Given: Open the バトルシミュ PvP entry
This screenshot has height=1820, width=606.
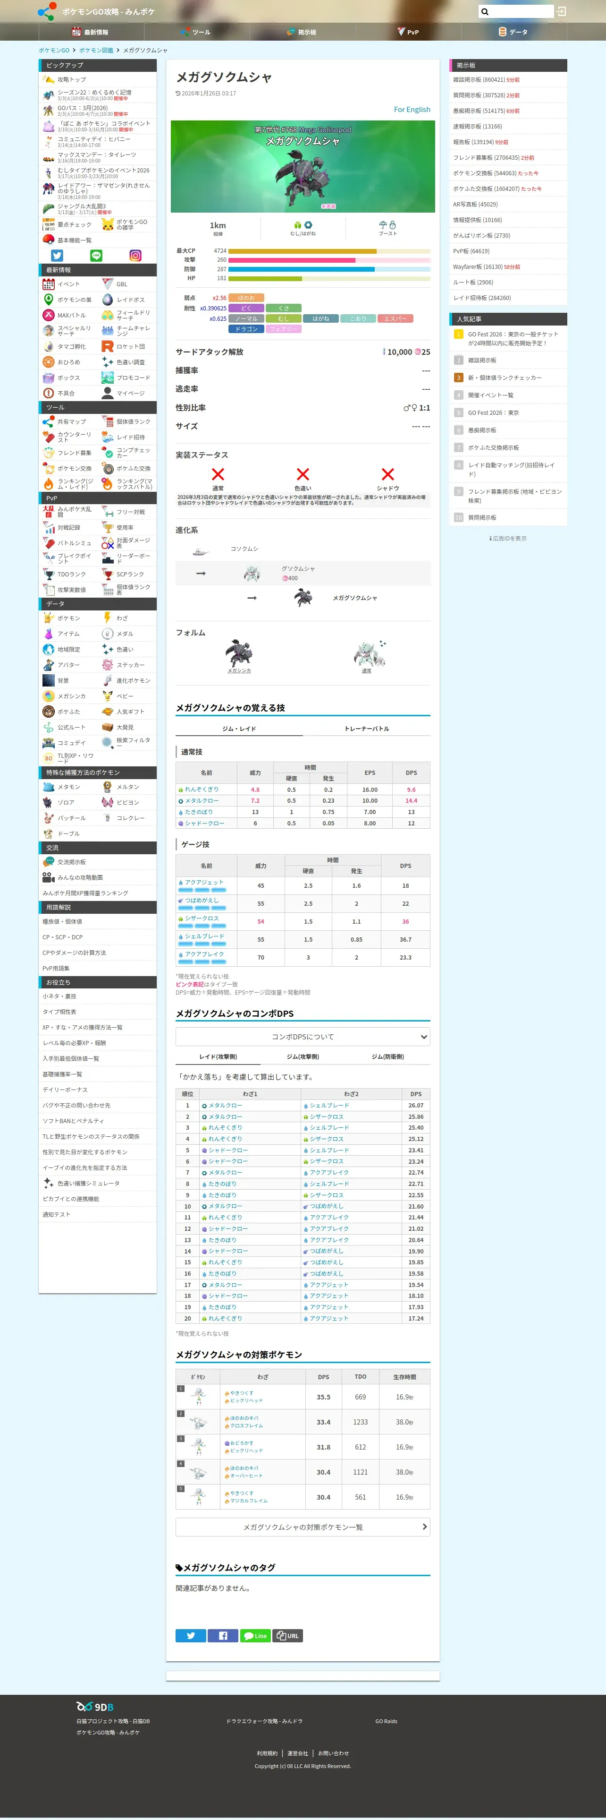Looking at the screenshot, I should [x=67, y=543].
